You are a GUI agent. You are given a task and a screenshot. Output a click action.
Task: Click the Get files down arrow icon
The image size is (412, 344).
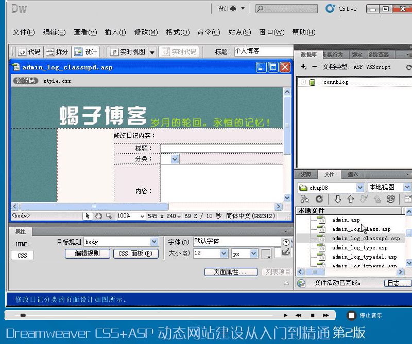(x=338, y=199)
